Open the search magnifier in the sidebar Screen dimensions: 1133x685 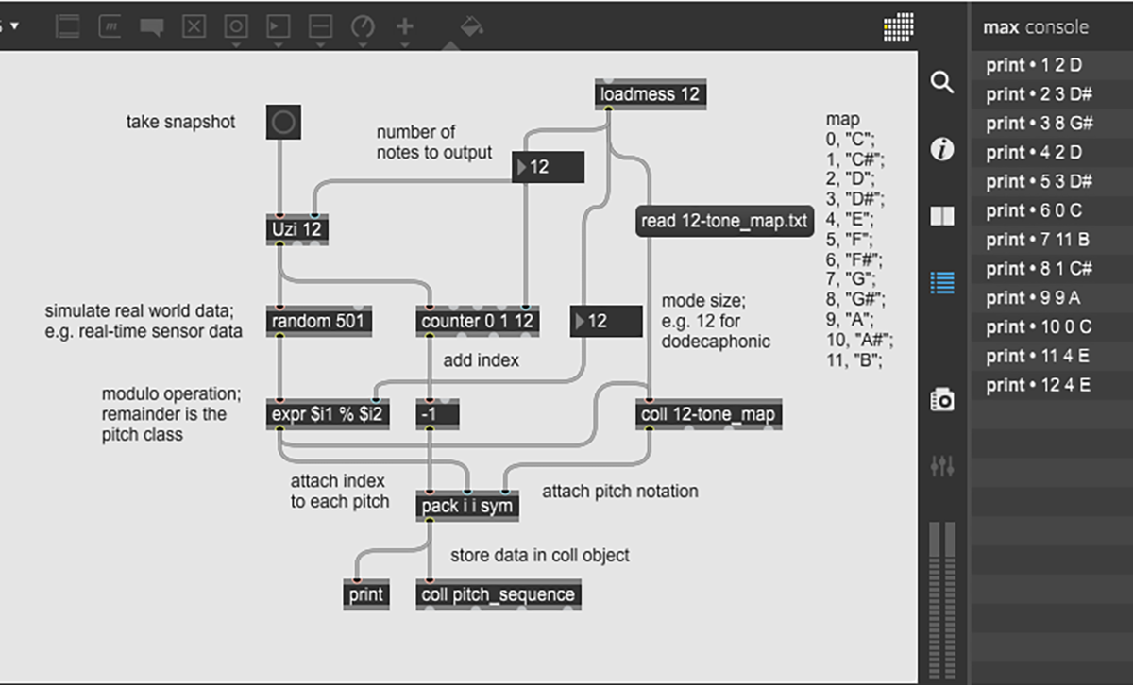tap(941, 83)
